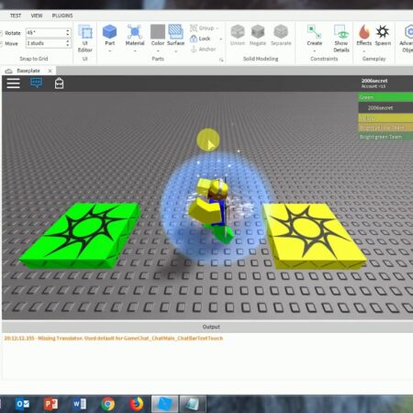Expand the Lock dropdown arrow
Image resolution: width=413 pixels, height=413 pixels.
221,39
